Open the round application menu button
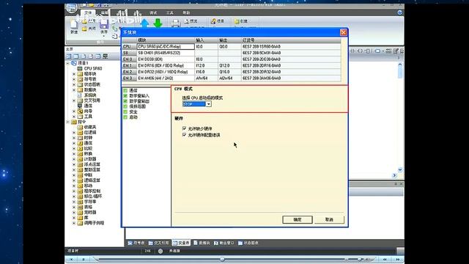The width and height of the screenshot is (469, 264). (72, 8)
